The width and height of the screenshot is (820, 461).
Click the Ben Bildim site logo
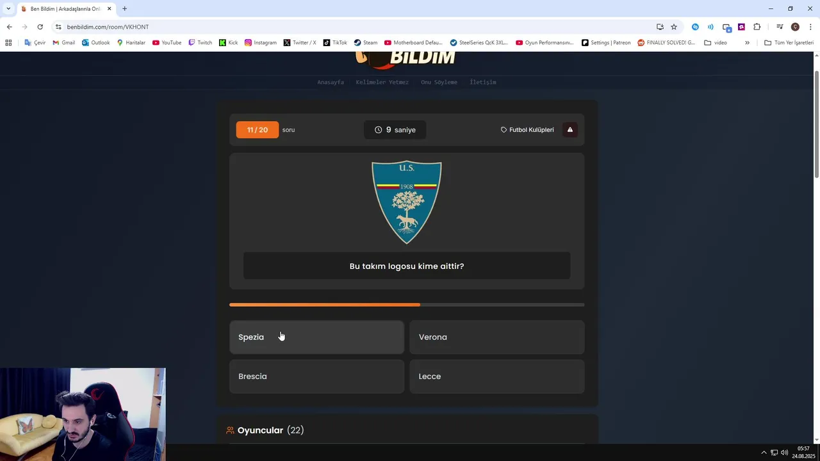(x=406, y=59)
